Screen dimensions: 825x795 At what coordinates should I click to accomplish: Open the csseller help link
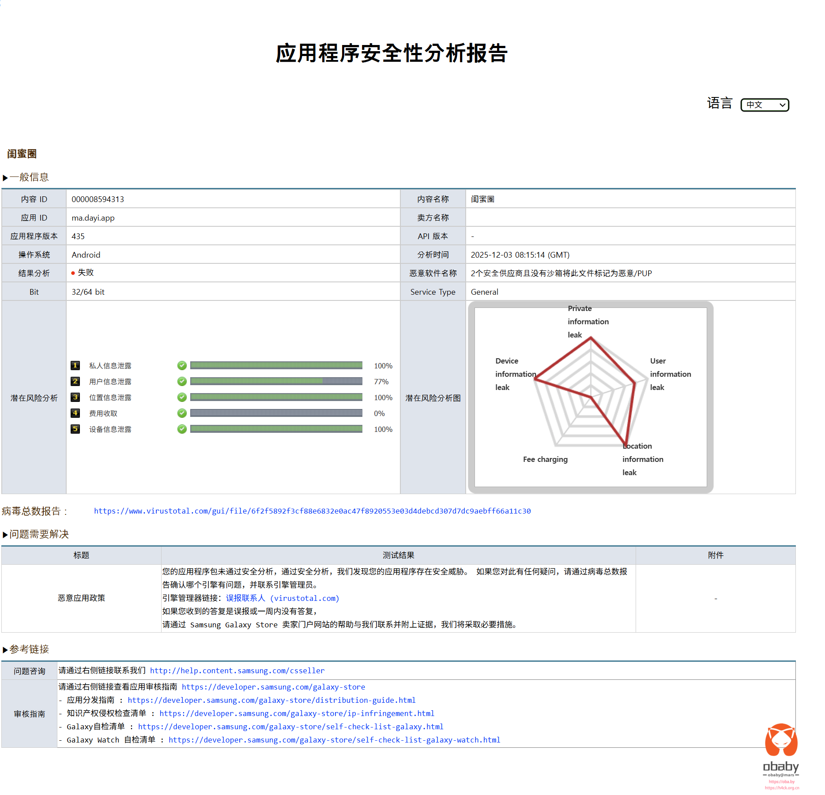click(237, 671)
